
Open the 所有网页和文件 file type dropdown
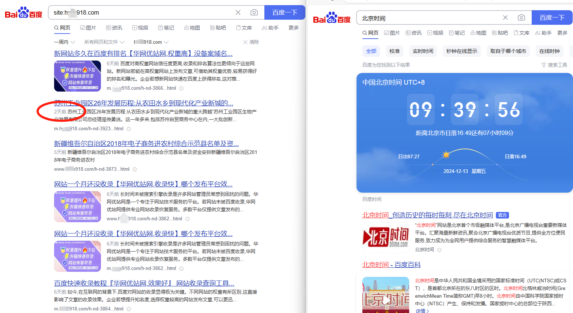(x=105, y=42)
